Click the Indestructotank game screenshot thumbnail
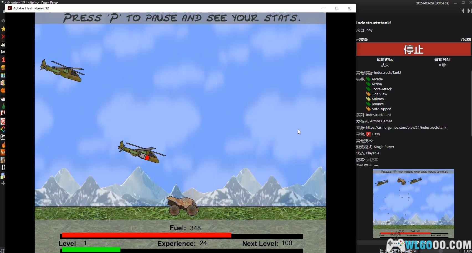This screenshot has width=472, height=253. pyautogui.click(x=413, y=203)
